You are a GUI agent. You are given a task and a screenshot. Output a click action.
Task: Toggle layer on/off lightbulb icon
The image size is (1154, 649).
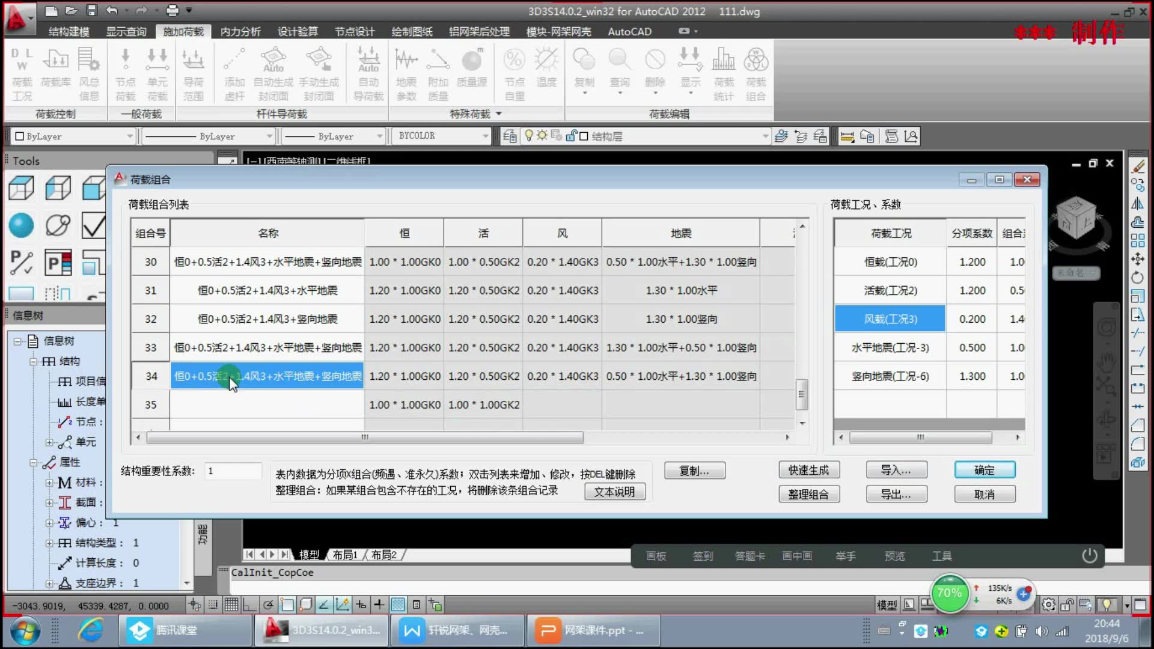point(529,136)
